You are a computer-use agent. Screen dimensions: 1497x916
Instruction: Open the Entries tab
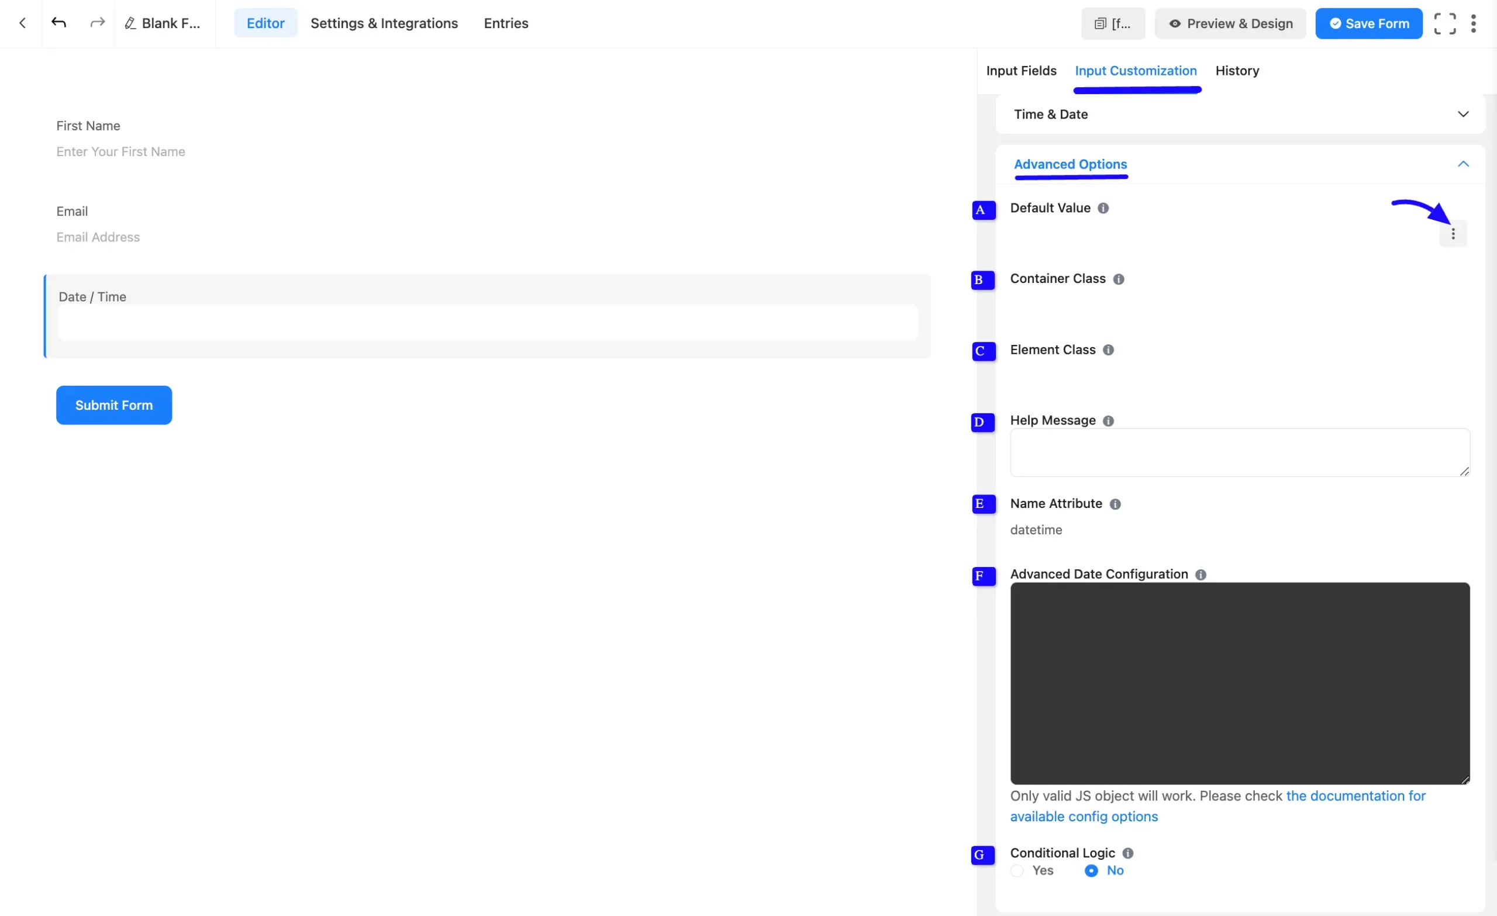click(x=505, y=23)
